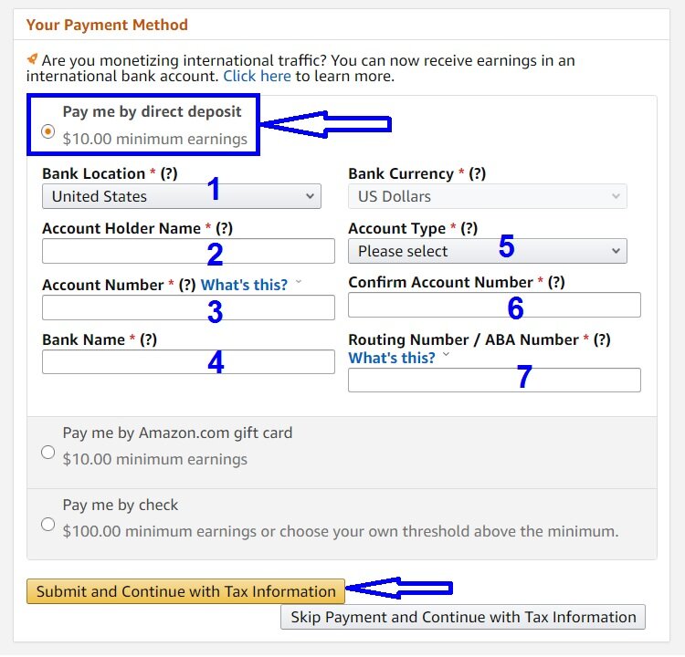685x657 pixels.
Task: Select the Pay me by check option
Action: point(48,524)
